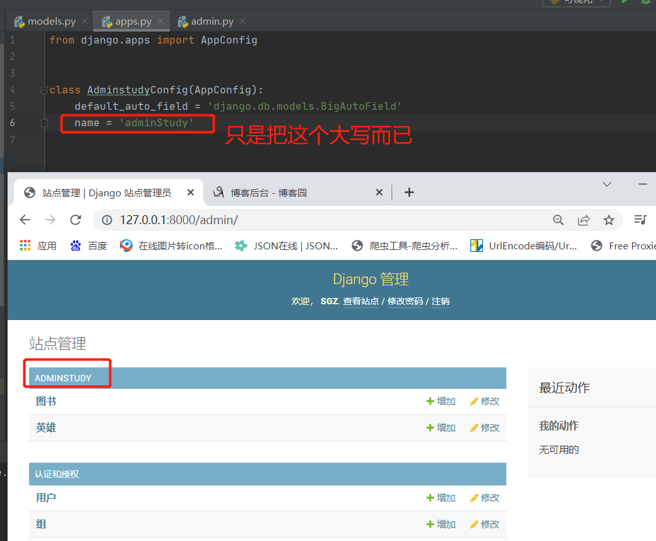Screen dimensions: 656x541
Task: Open the media control icon in browser toolbar
Action: click(x=640, y=220)
